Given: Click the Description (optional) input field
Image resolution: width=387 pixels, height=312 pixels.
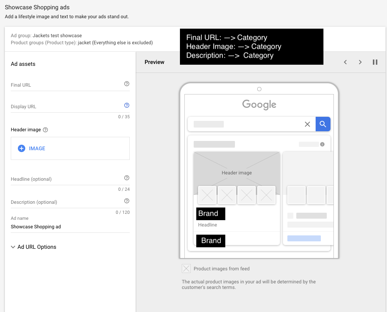Looking at the screenshot, I should 70,202.
